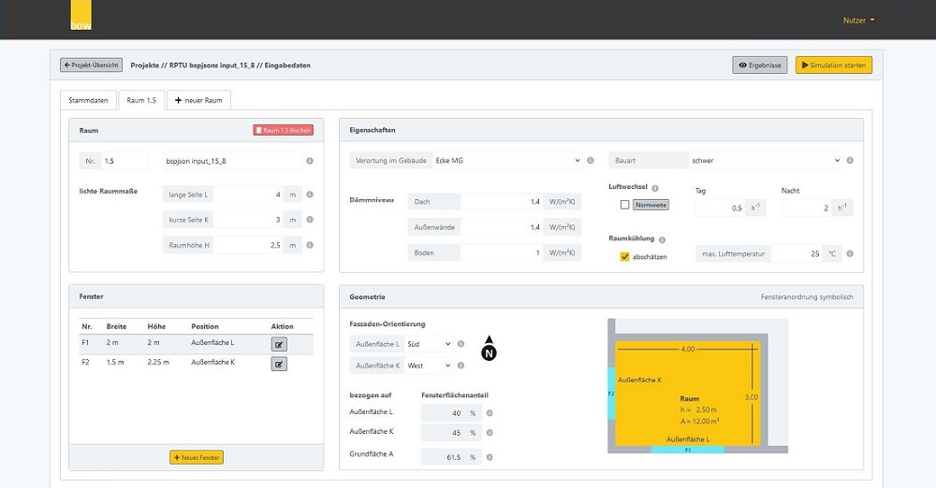The image size is (936, 488).
Task: Click info icon beside Grundfläche A percentage
Action: click(489, 457)
